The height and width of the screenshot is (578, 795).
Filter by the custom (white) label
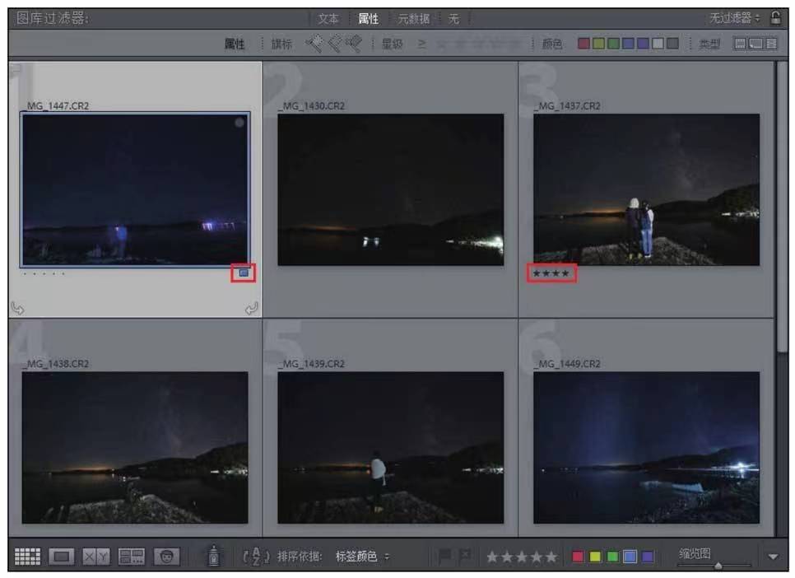(x=658, y=44)
